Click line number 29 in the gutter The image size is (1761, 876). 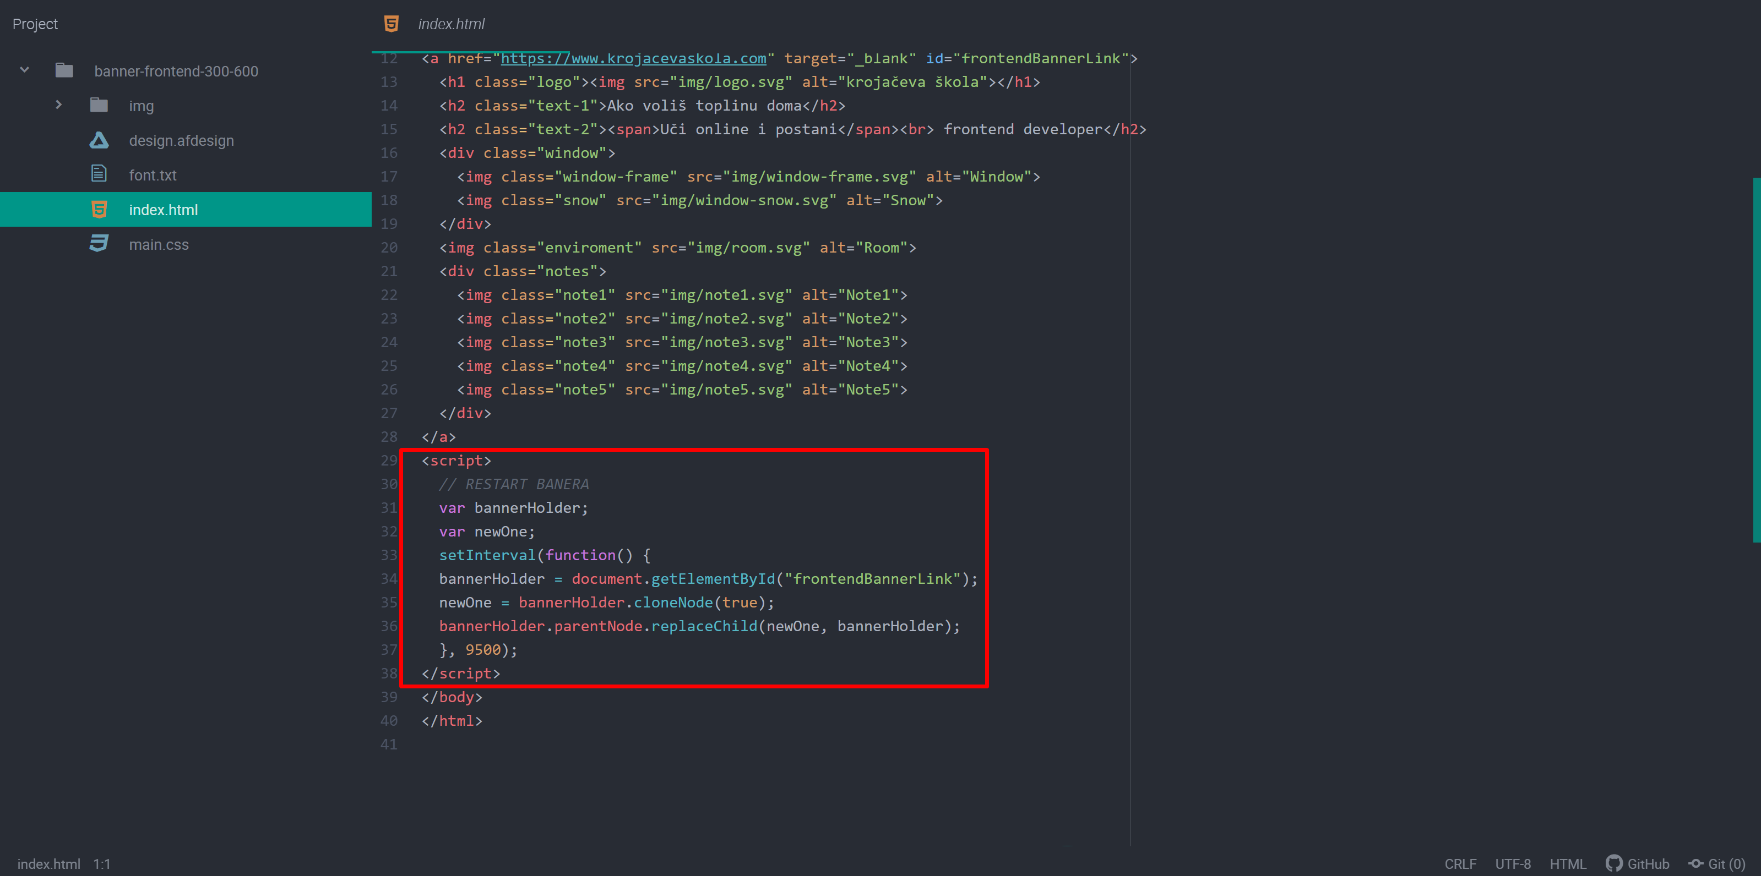point(389,460)
